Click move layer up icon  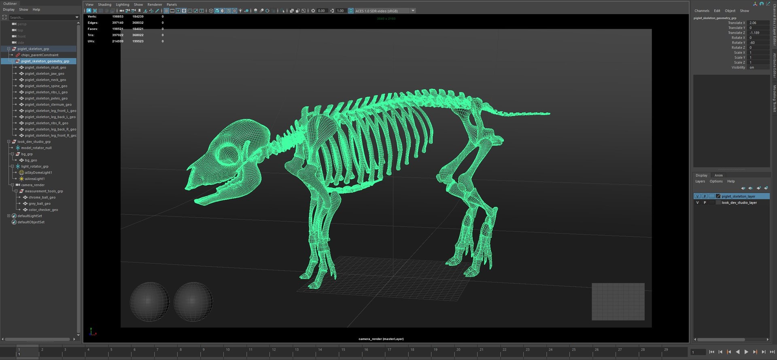pyautogui.click(x=743, y=188)
